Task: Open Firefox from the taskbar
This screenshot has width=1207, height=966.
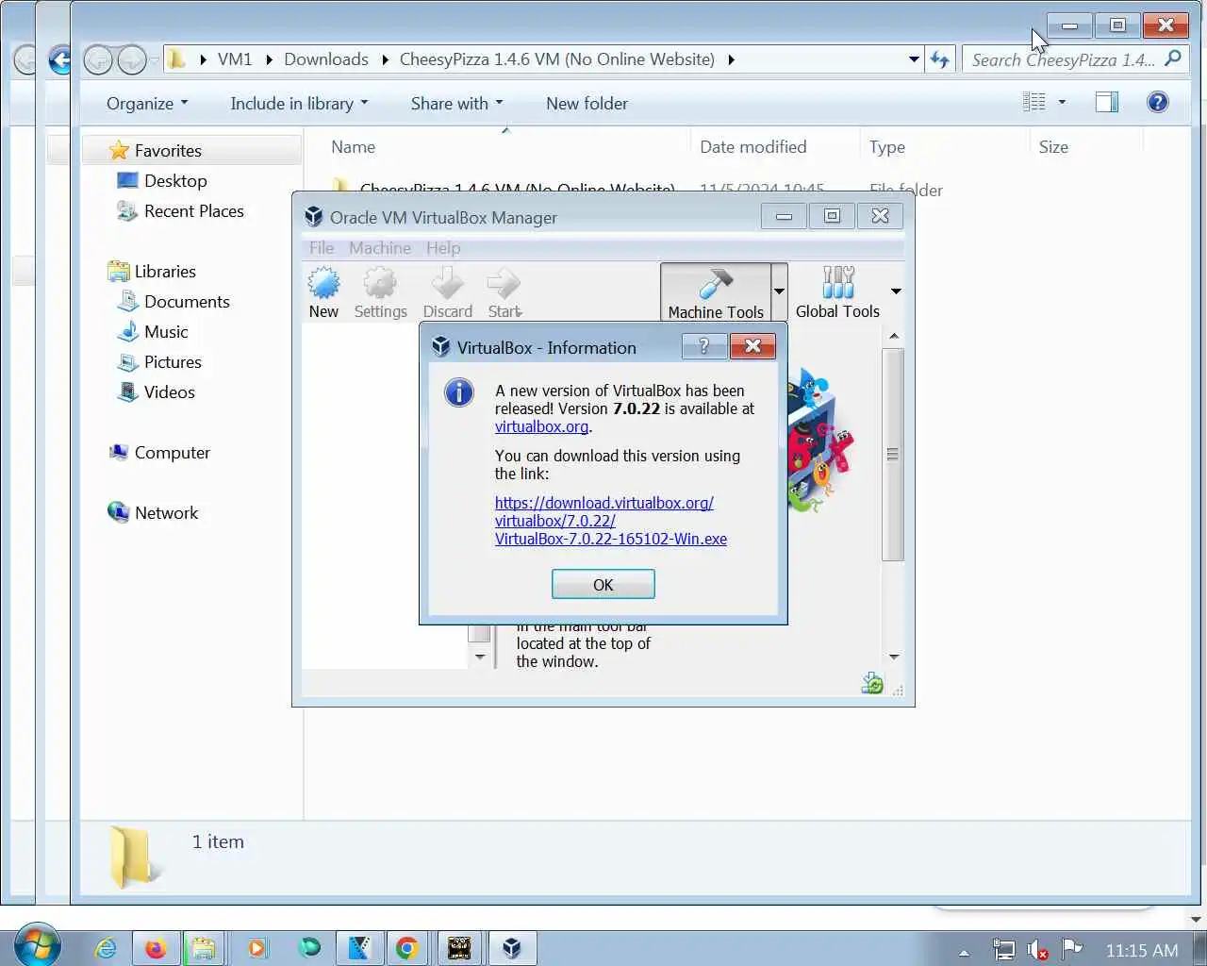Action: [x=156, y=948]
